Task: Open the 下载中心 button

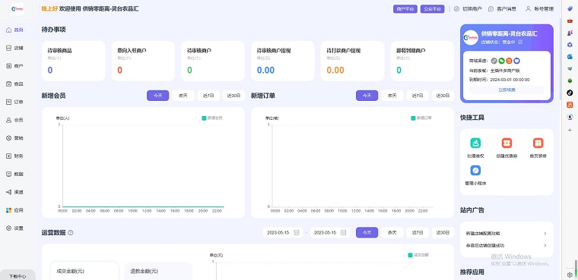Action: pos(17,276)
